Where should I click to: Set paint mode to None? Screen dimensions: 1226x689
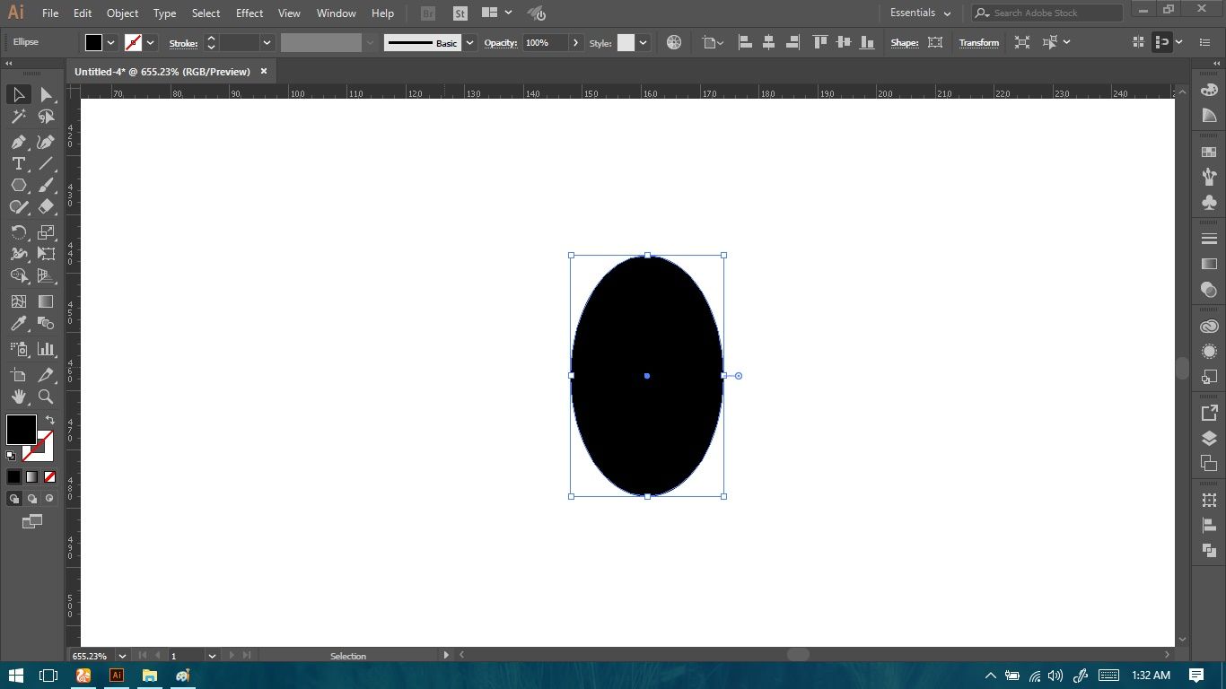tap(50, 477)
